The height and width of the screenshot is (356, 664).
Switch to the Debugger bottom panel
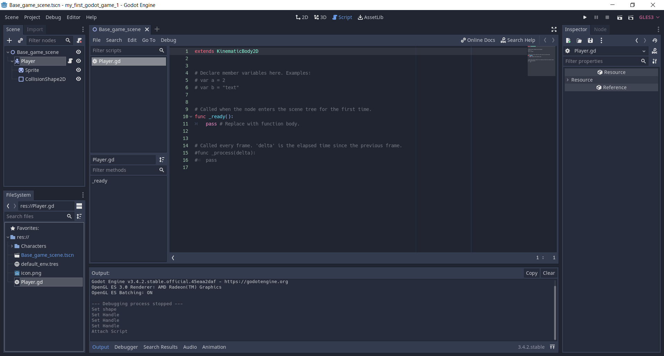click(126, 347)
